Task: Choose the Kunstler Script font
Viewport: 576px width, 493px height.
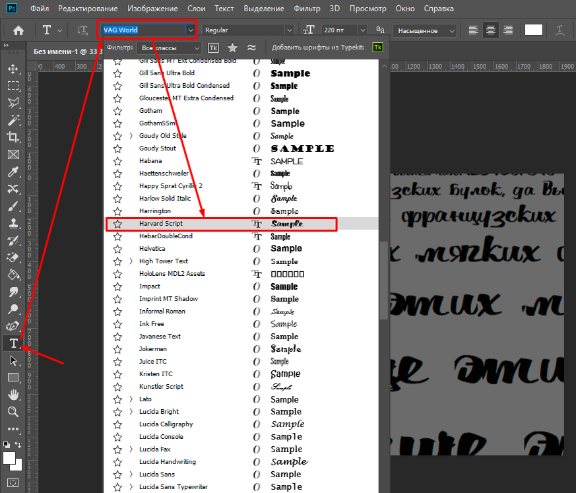Action: coord(241,387)
